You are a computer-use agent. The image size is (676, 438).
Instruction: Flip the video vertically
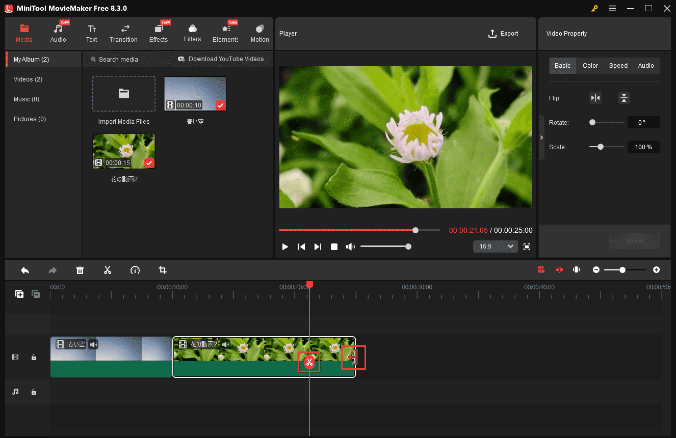[623, 98]
